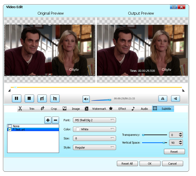The height and width of the screenshot is (176, 196).
Task: Confirm edits with the OK button
Action: click(150, 164)
